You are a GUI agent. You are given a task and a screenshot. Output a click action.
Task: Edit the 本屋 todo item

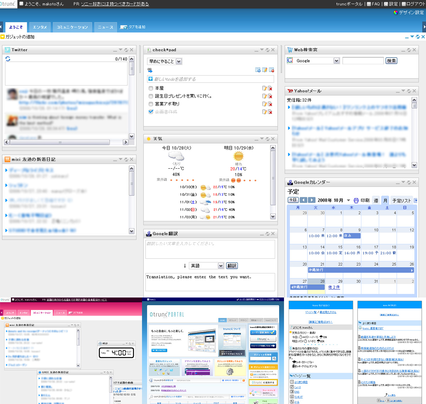[x=264, y=88]
